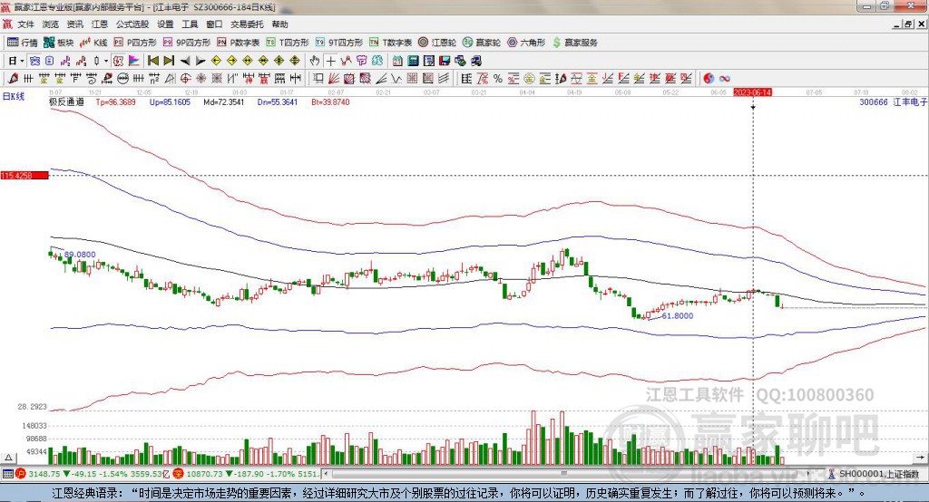Click the yin-yang icon in the drawing toolbar
The image size is (929, 502).
pos(709,79)
